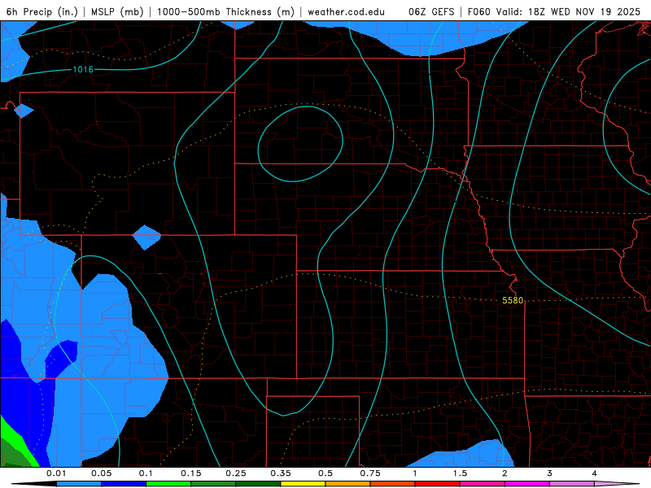Click the dark orange 0.75 legend swatch
The image size is (651, 488).
coord(393,484)
